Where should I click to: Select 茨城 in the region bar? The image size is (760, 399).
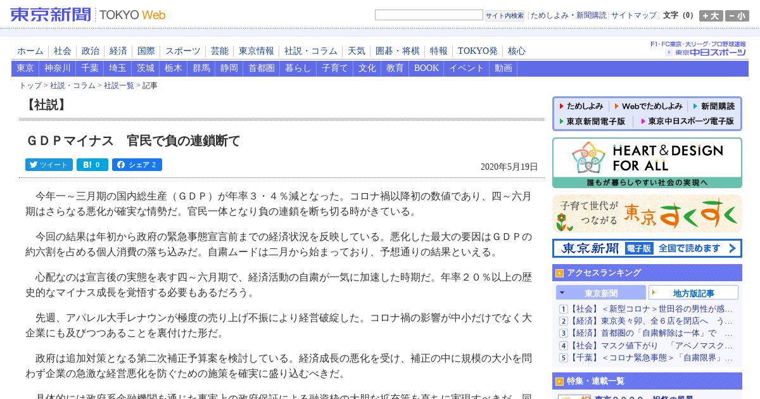click(x=146, y=68)
